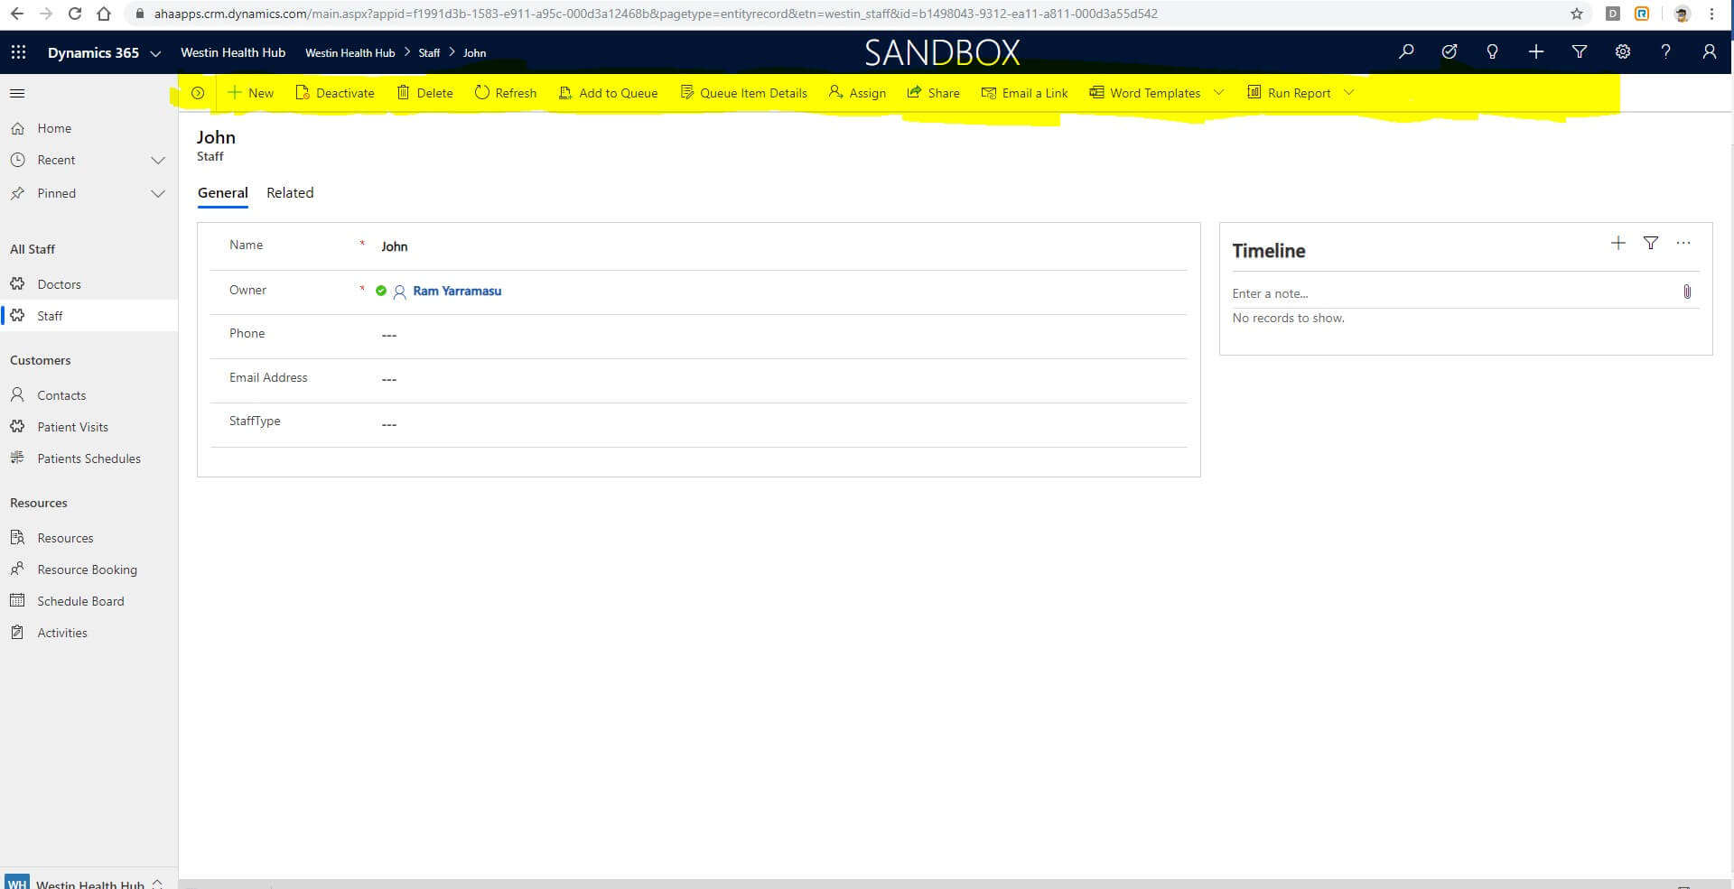The width and height of the screenshot is (1734, 889).
Task: Delete the staff record
Action: 425,93
